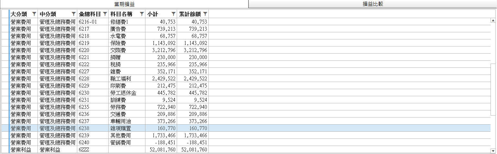This screenshot has width=497, height=154.
Task: Switch to 當期損益 tab
Action: point(124,4)
